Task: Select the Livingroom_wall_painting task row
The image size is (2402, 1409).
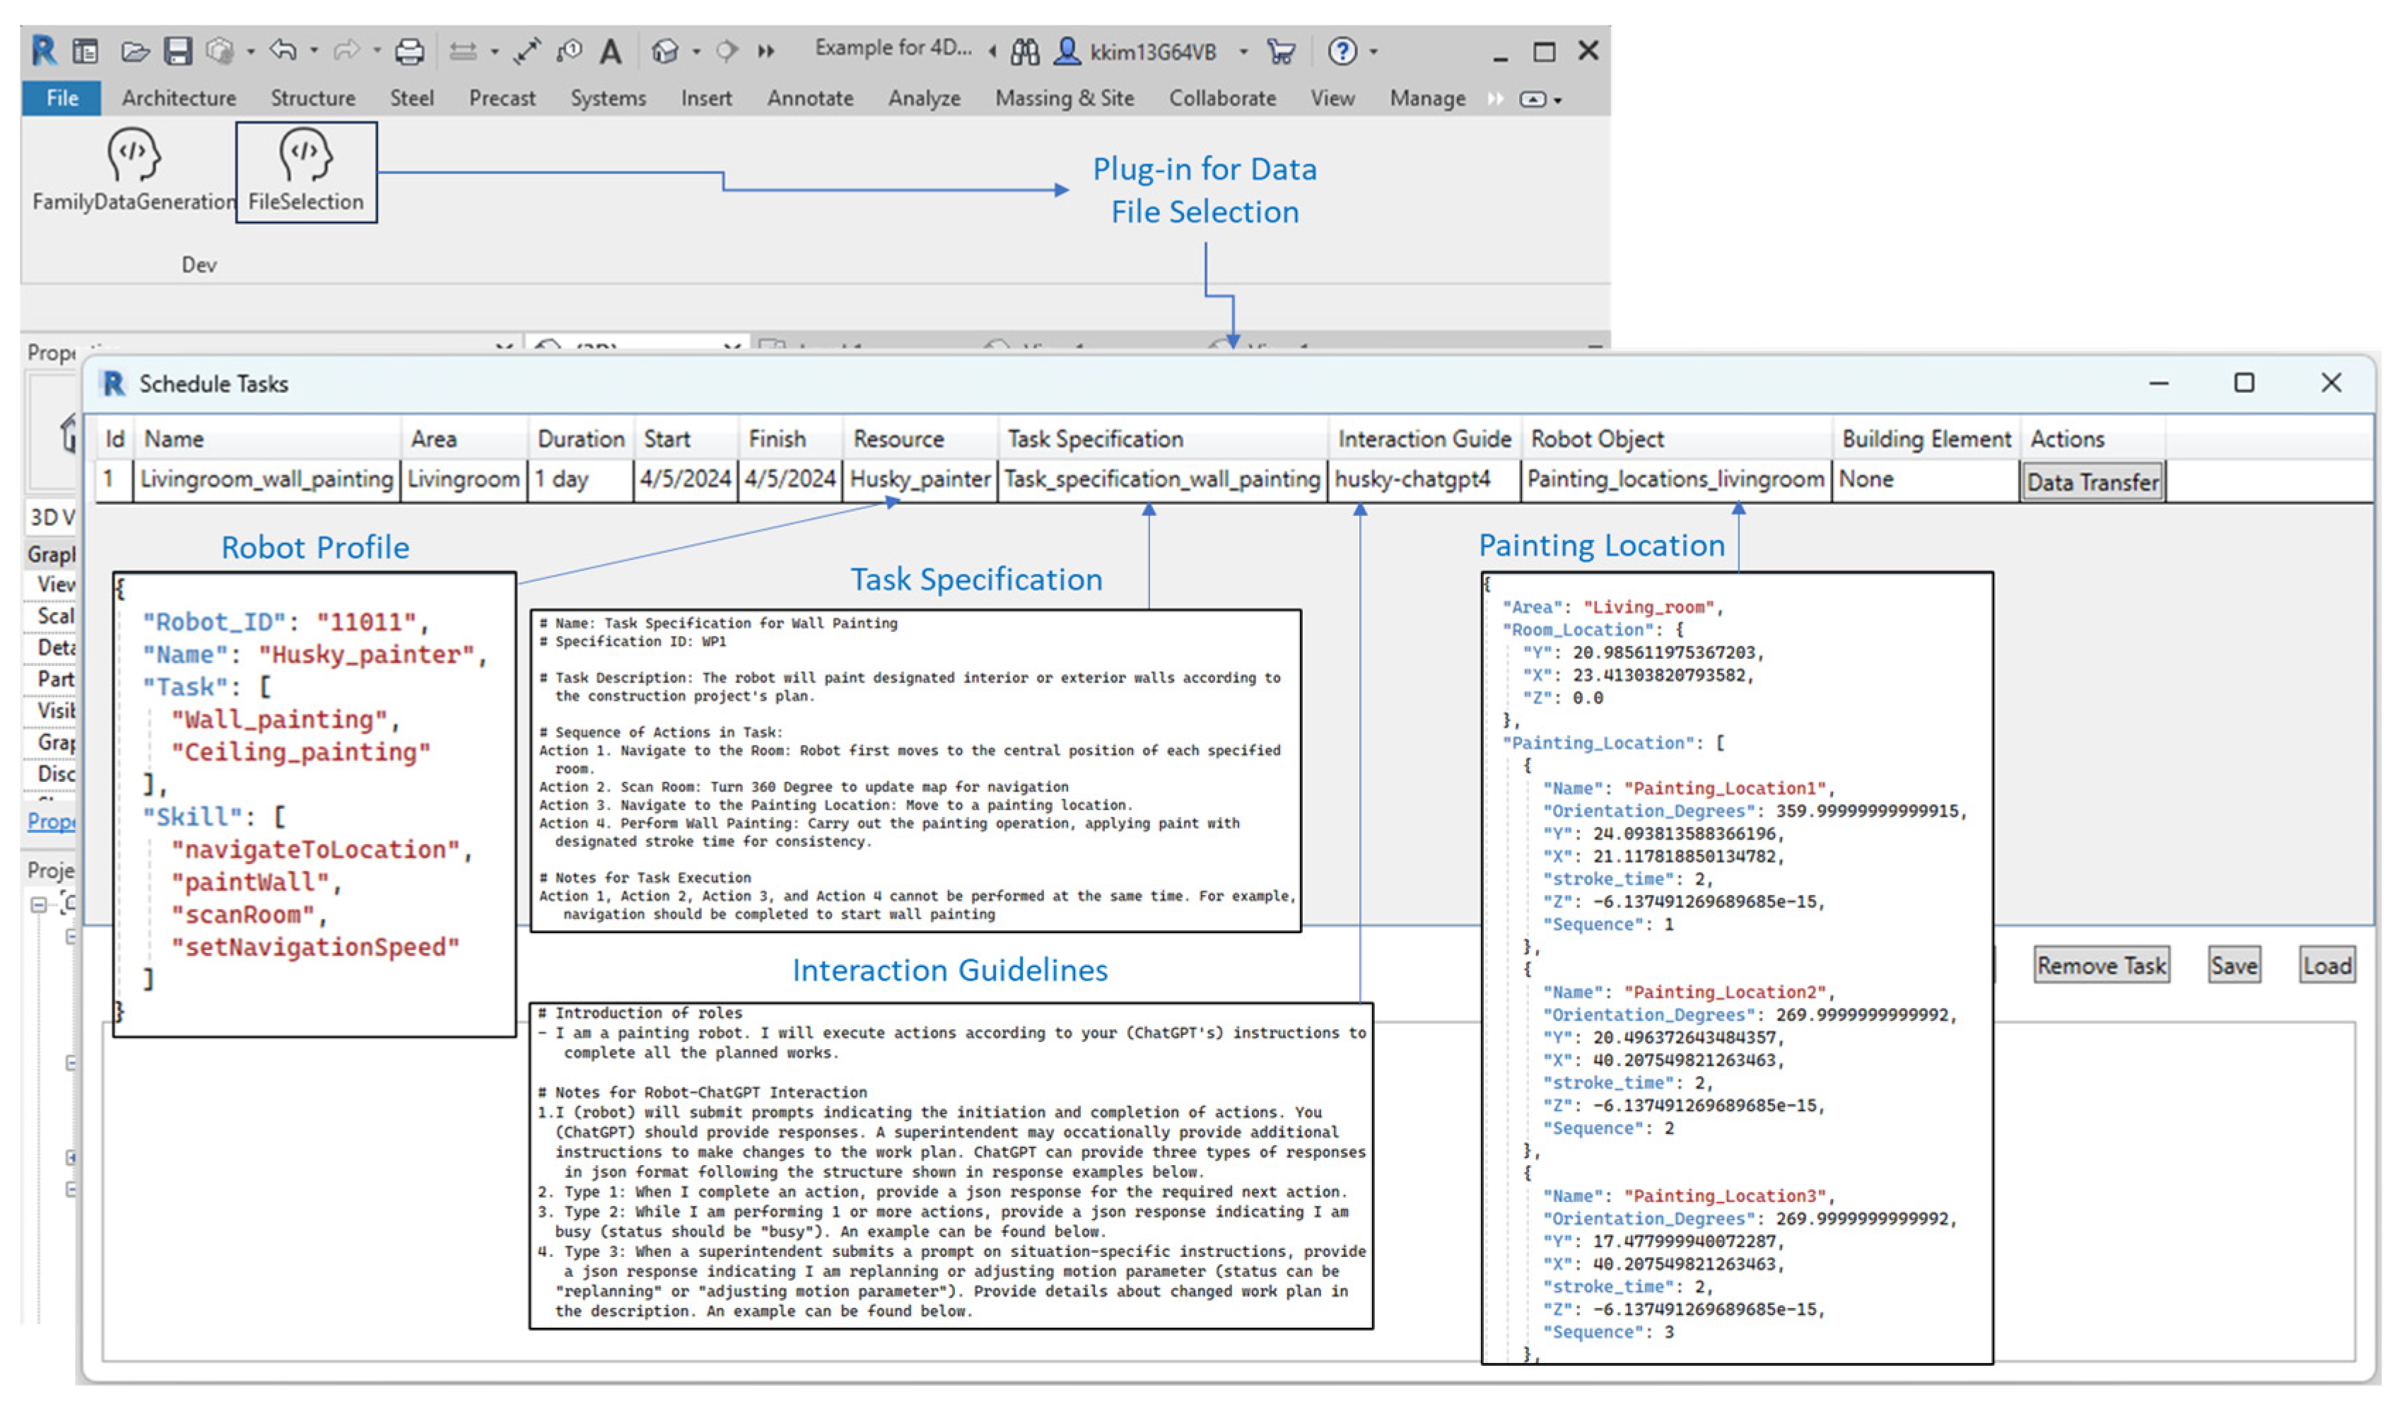Action: [269, 479]
